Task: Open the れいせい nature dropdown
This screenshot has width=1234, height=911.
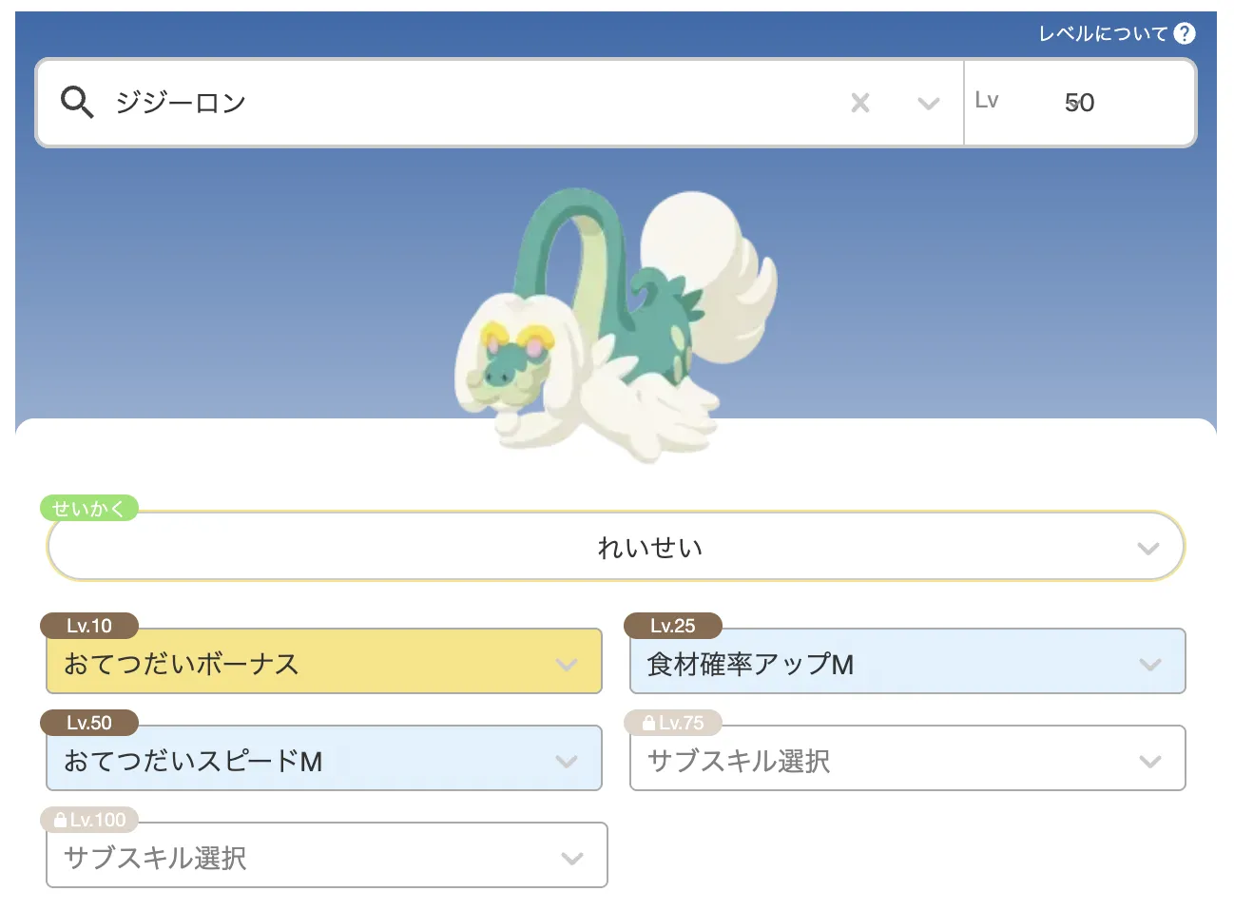Action: tap(616, 547)
